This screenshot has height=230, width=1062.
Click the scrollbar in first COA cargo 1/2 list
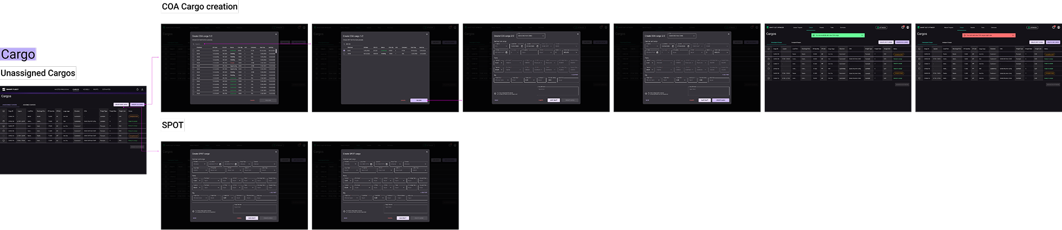click(276, 50)
